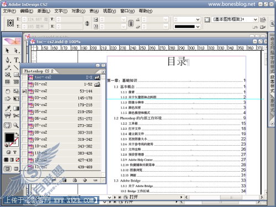Select the Line tool
276x207 pixels.
click(16, 67)
